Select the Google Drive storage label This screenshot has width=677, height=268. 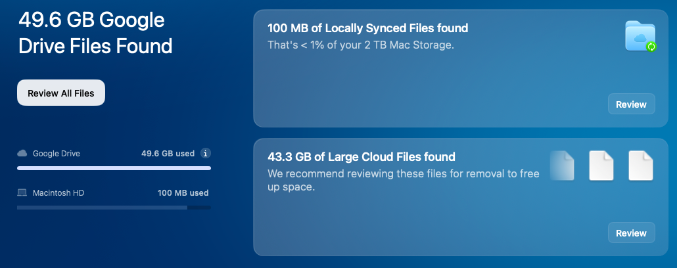coord(56,153)
